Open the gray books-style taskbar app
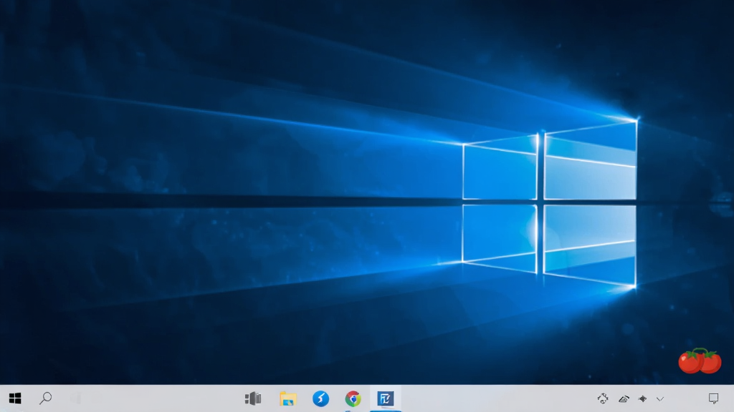 click(253, 398)
